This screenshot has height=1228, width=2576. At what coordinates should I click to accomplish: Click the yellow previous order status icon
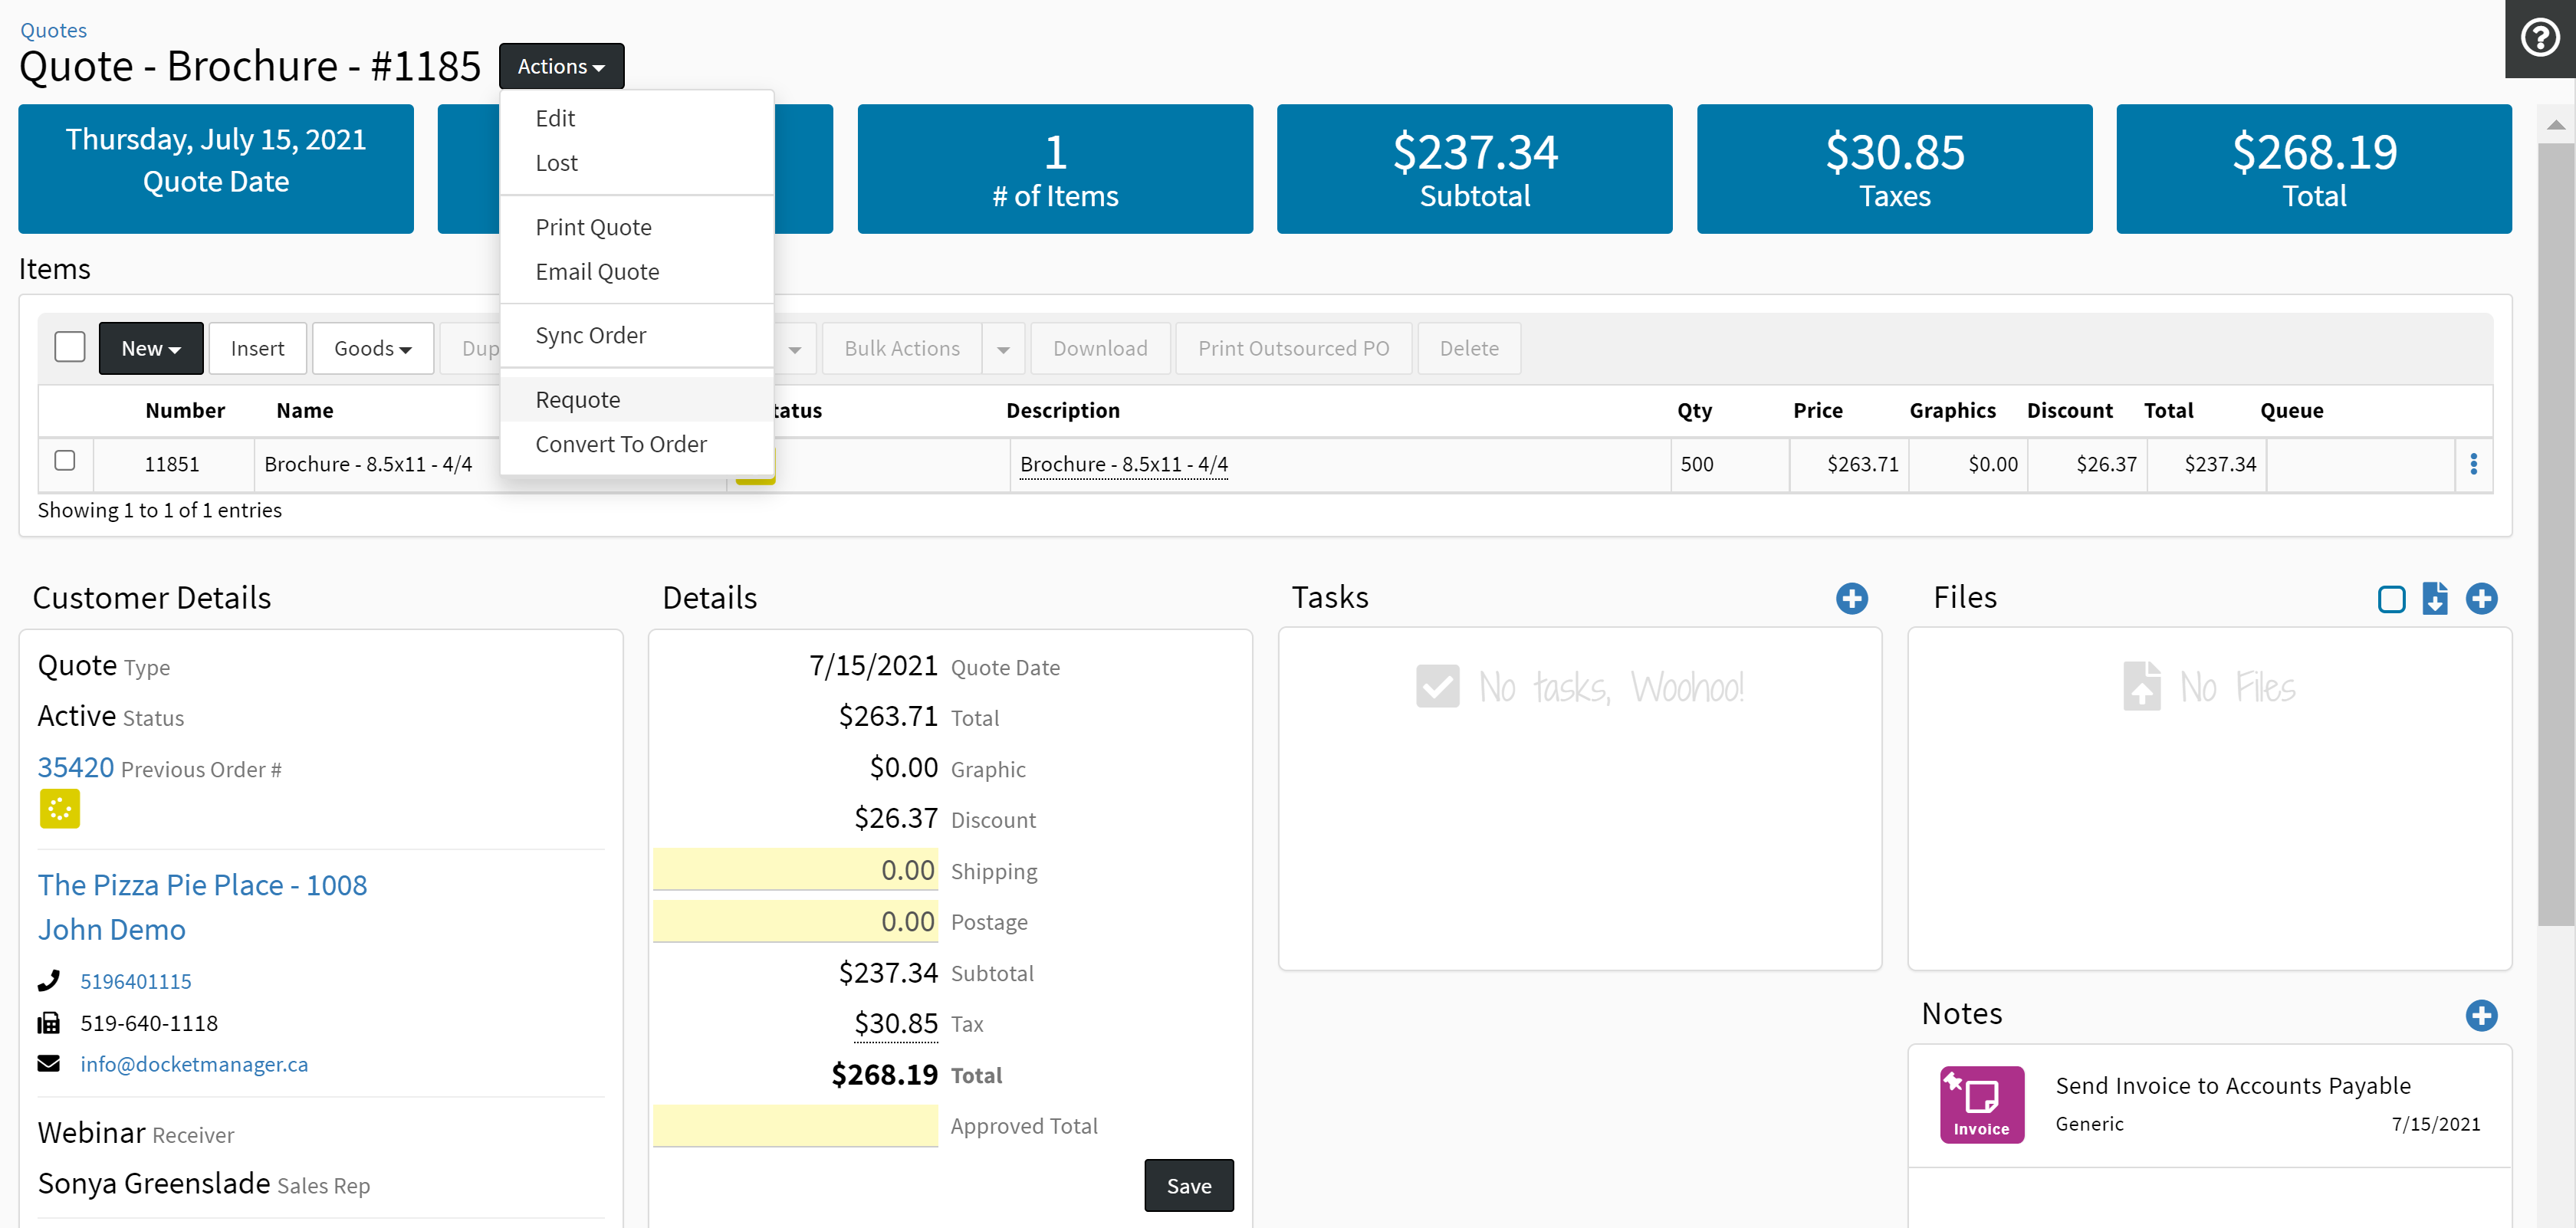point(60,809)
